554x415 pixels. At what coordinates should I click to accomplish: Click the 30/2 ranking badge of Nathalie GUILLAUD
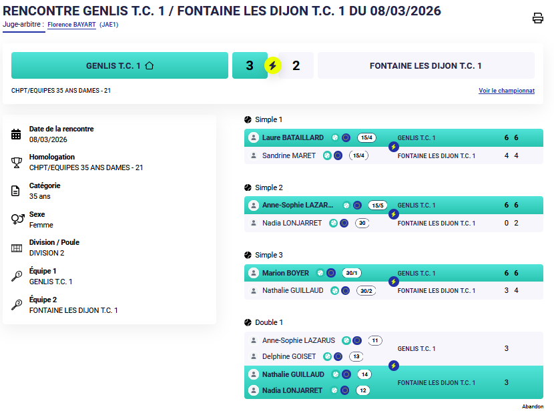click(x=366, y=291)
